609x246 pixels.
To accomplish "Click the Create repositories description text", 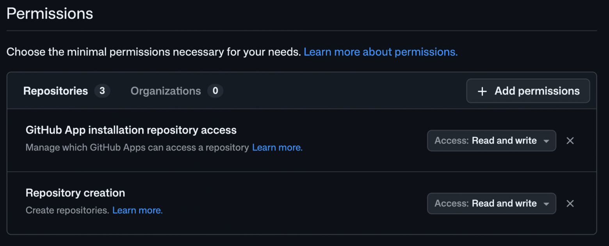I will pyautogui.click(x=67, y=210).
